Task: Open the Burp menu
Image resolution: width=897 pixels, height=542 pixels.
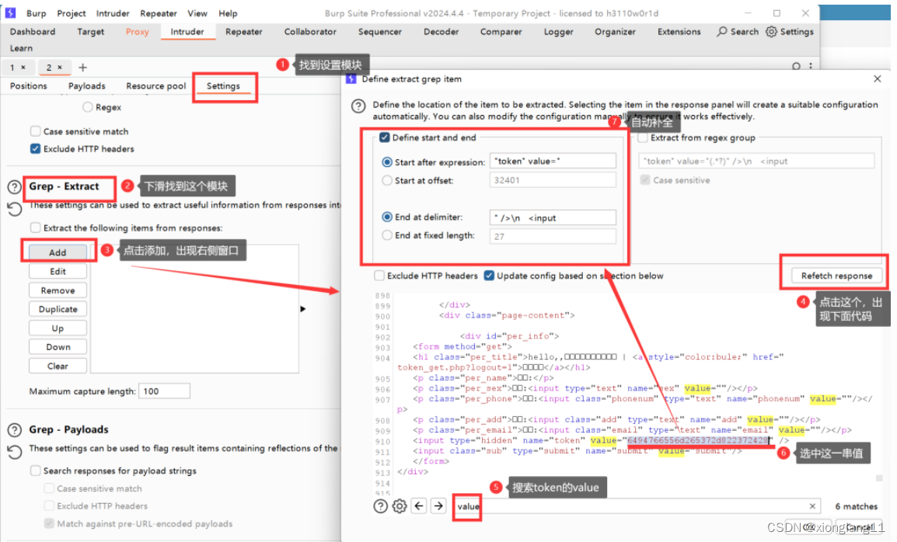Action: click(x=36, y=13)
